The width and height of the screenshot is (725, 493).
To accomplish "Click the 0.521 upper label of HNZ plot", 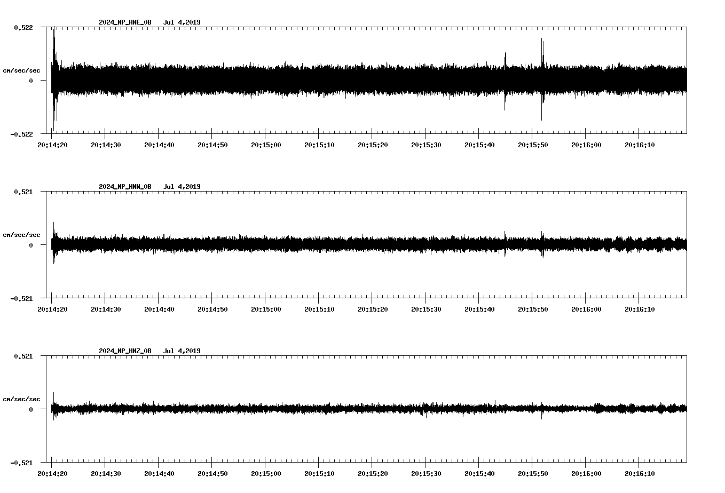I will tap(23, 356).
